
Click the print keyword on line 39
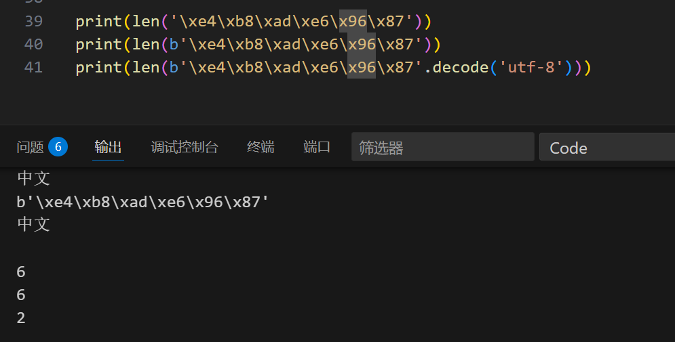[99, 22]
